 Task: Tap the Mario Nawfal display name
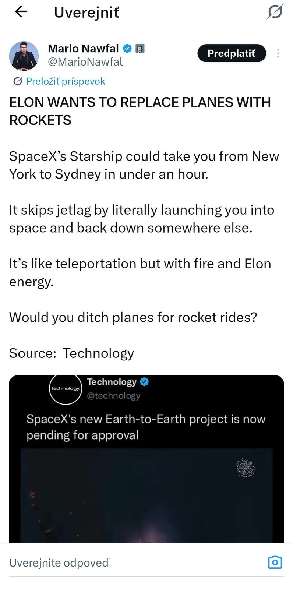(x=83, y=48)
